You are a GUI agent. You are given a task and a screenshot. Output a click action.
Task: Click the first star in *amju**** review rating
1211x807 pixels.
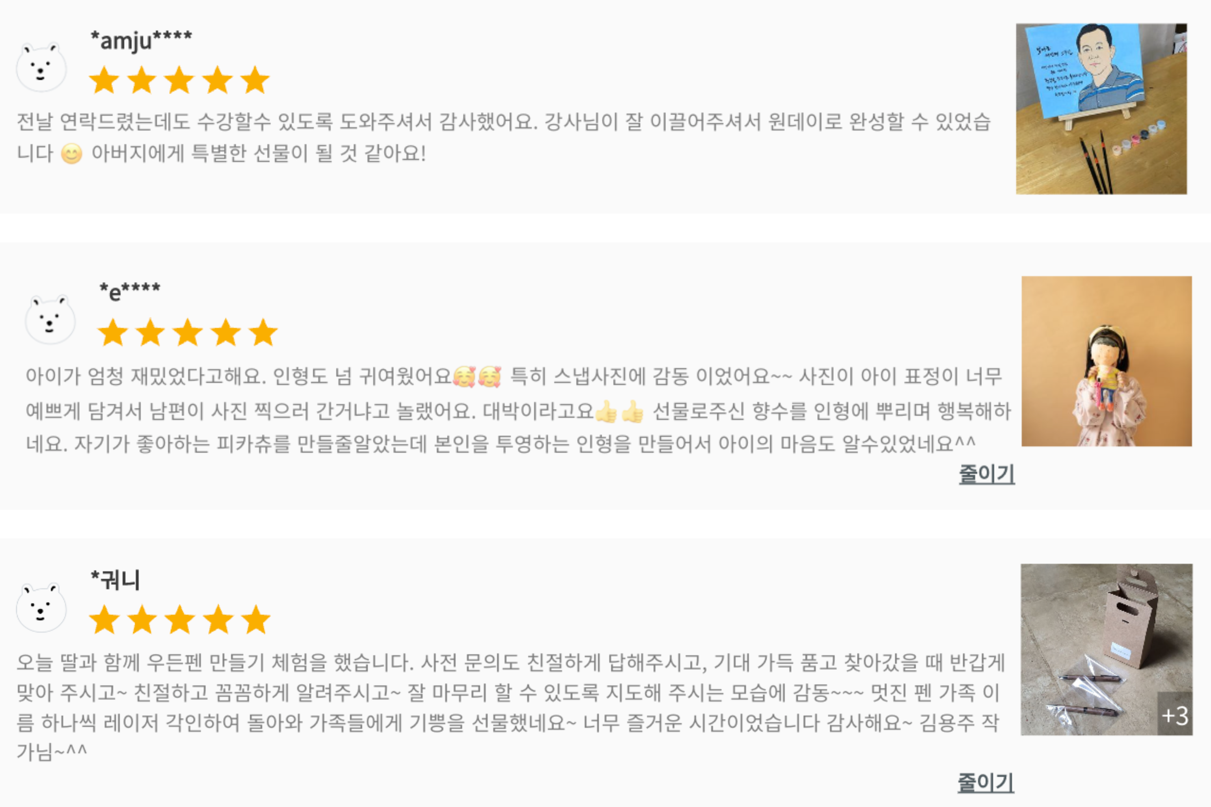click(x=104, y=80)
